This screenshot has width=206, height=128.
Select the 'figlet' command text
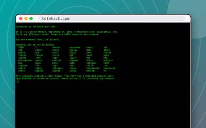22,55
